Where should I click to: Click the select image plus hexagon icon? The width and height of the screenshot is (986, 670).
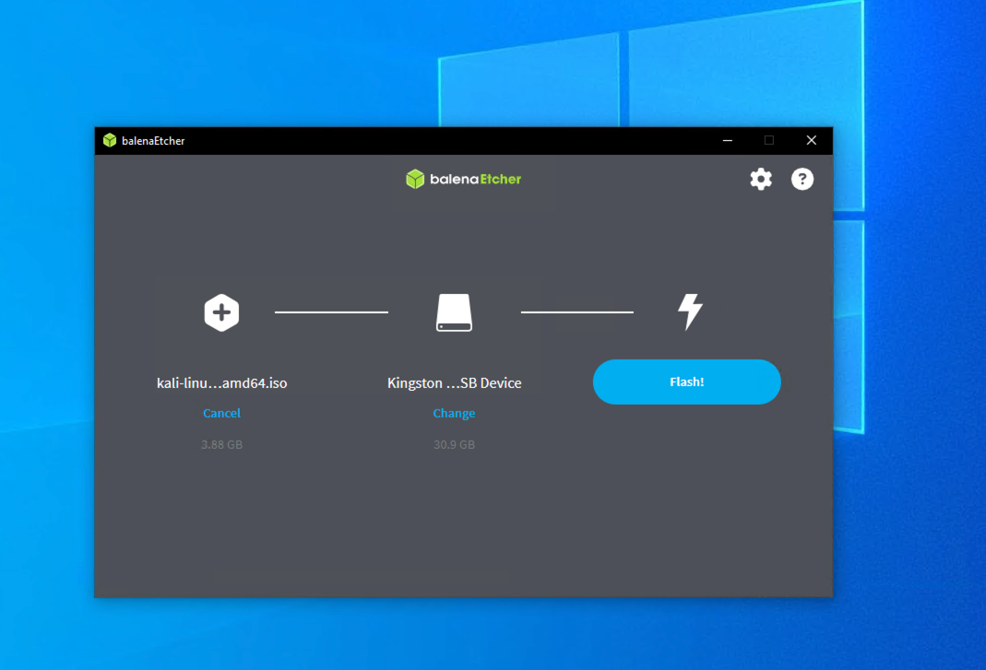tap(221, 312)
